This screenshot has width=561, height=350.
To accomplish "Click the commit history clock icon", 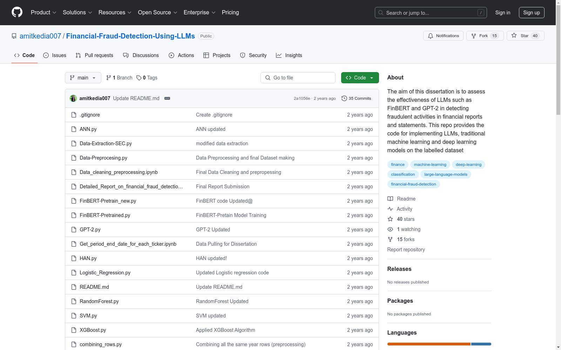I will (344, 98).
